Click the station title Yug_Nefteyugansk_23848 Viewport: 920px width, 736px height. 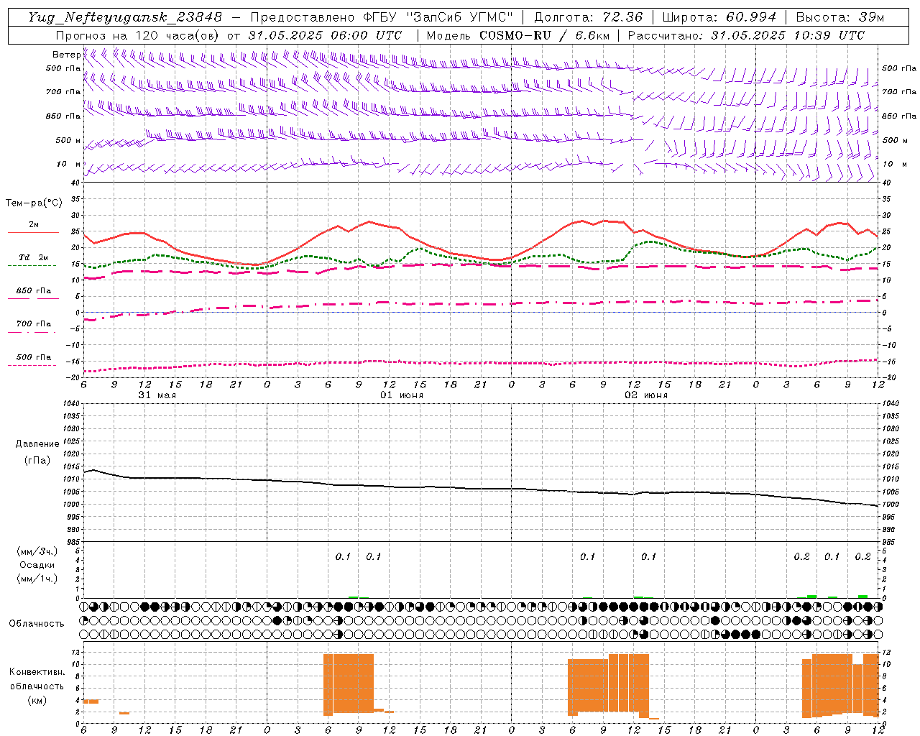(x=124, y=17)
